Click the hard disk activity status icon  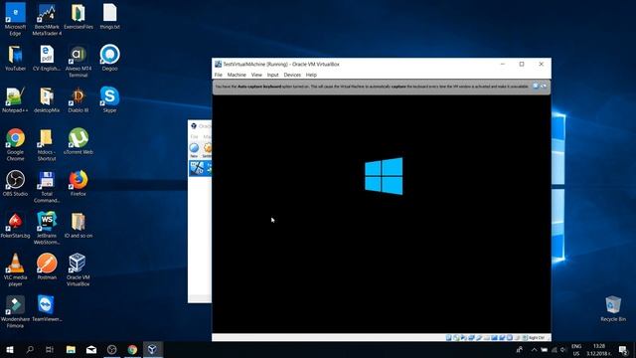(448, 338)
